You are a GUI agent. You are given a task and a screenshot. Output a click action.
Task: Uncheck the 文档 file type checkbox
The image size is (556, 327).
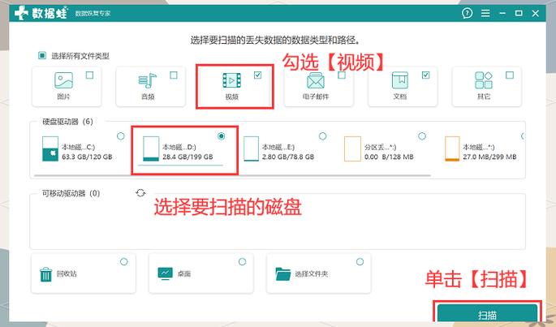[x=426, y=75]
